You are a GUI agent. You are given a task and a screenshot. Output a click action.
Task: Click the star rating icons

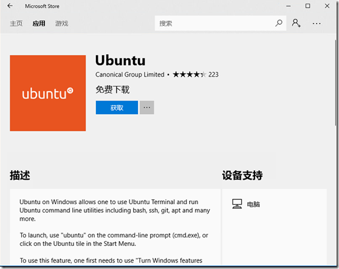pyautogui.click(x=190, y=75)
